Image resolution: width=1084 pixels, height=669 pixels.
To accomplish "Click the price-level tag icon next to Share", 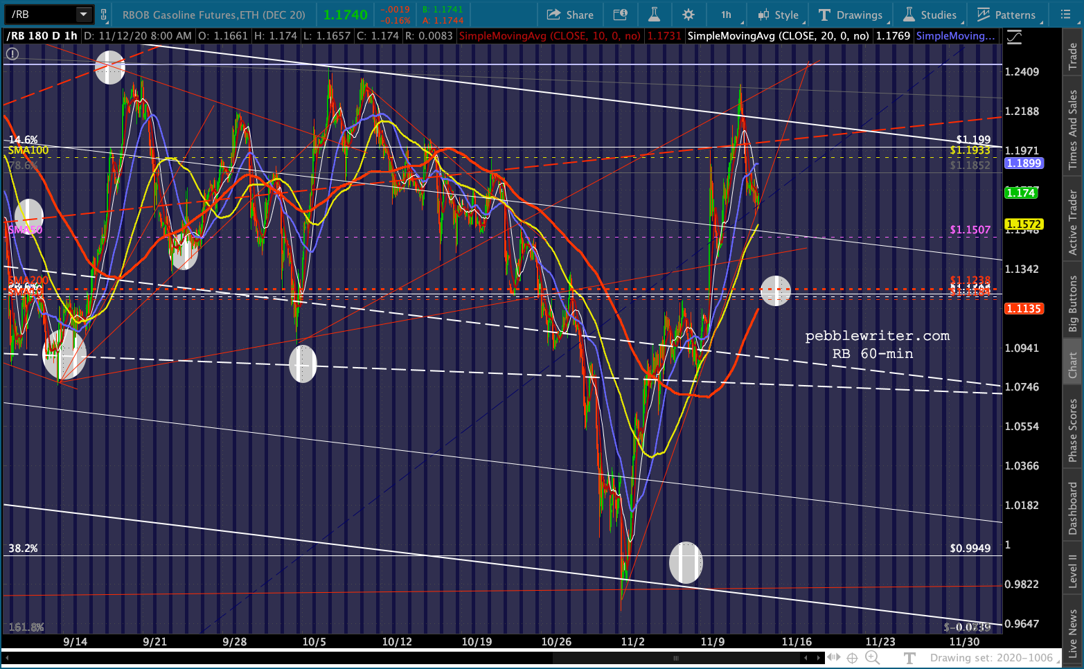I will (620, 15).
